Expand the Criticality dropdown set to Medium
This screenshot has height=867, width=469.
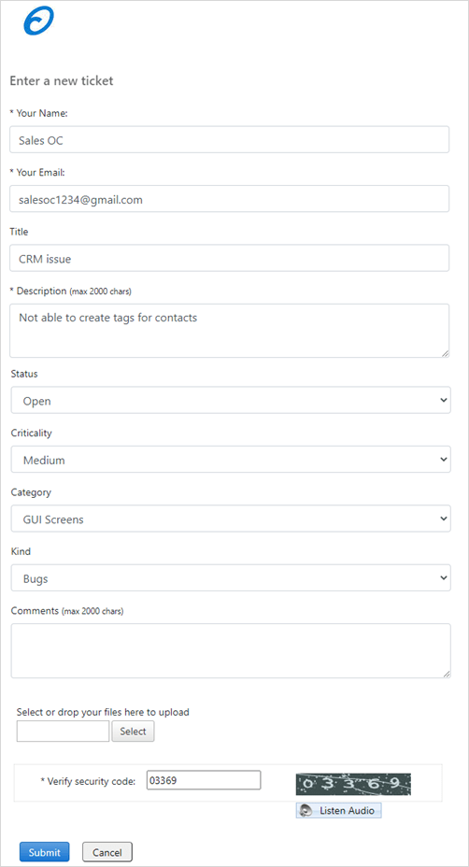tap(231, 460)
